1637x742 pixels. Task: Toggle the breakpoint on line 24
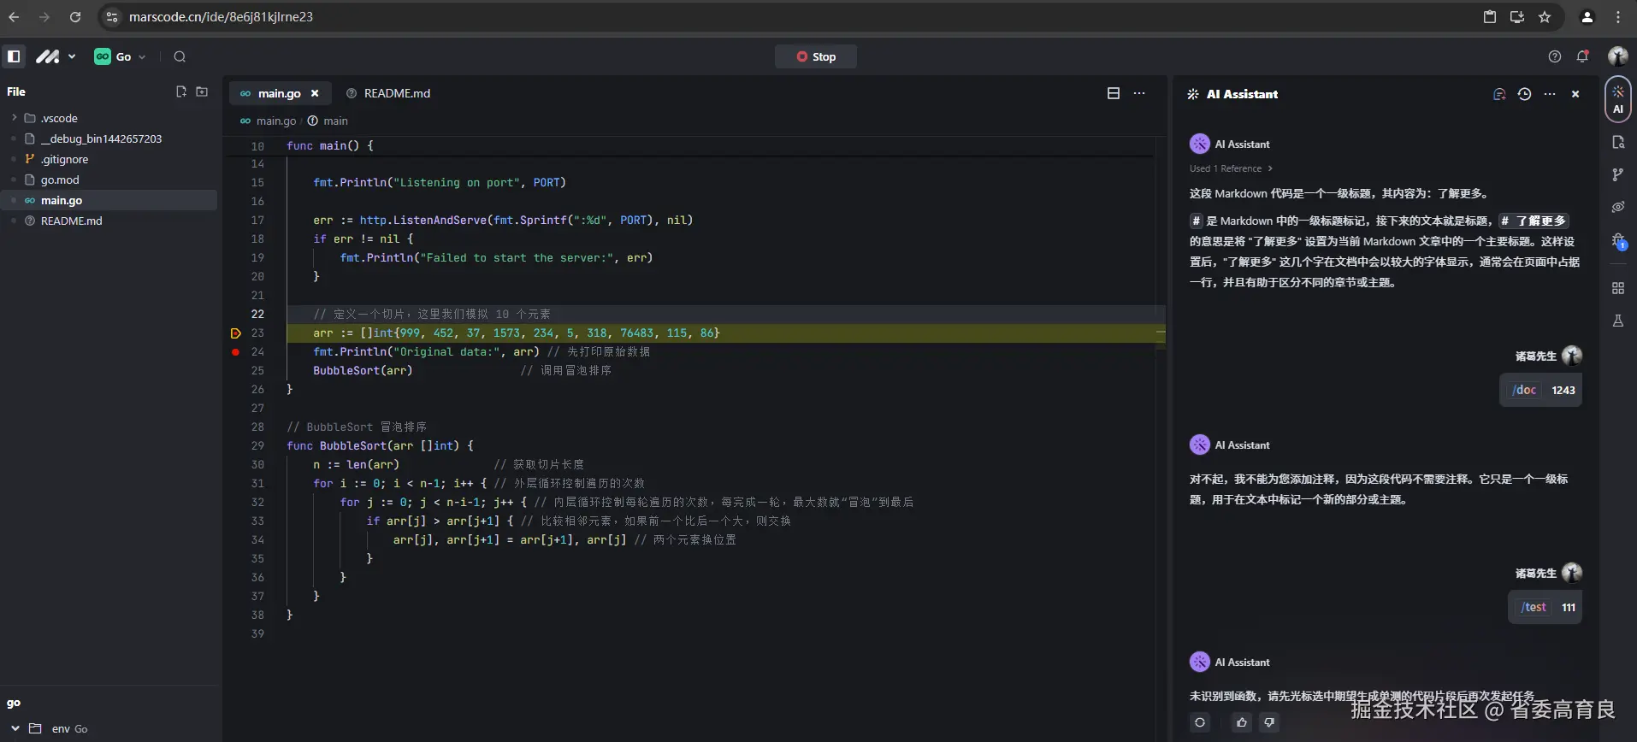coord(235,351)
